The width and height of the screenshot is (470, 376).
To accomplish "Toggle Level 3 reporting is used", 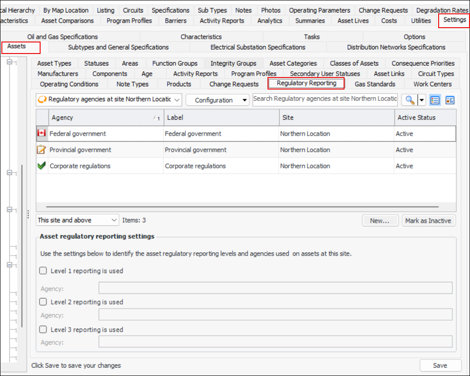I will coord(43,329).
